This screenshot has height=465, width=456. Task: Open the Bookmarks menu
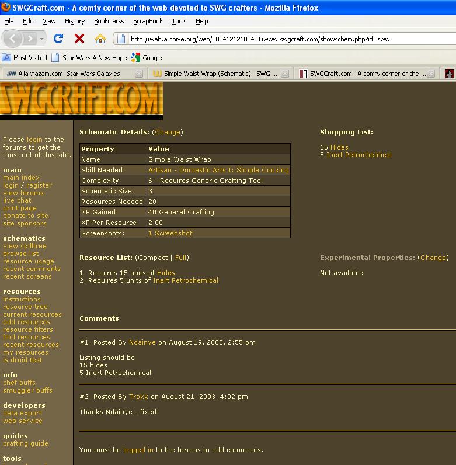109,21
